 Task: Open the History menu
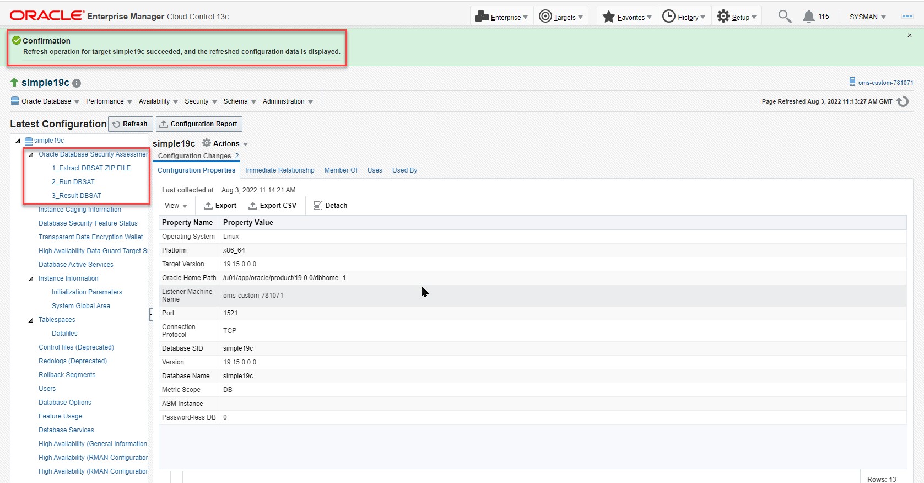[x=684, y=17]
